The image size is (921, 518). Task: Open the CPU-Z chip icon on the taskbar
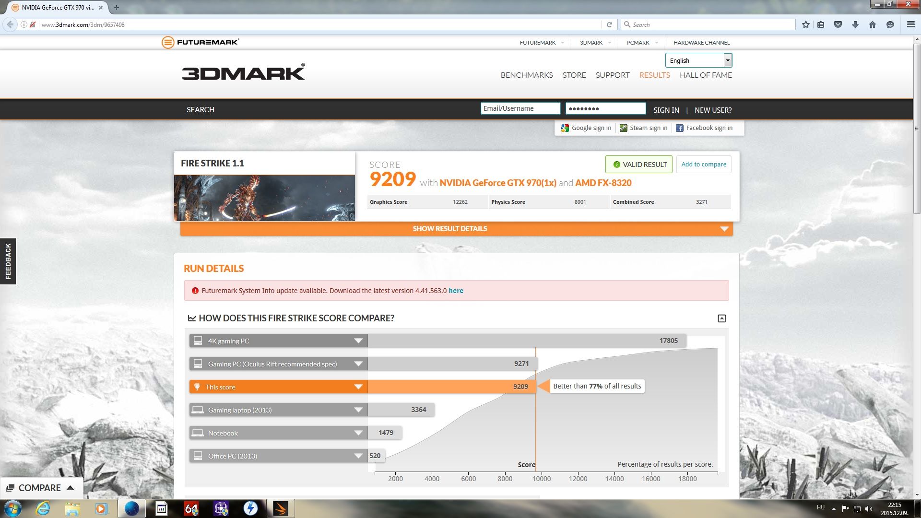[221, 508]
